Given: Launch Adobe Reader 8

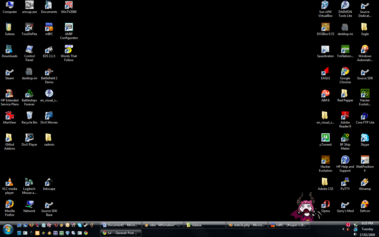Looking at the screenshot, I should pos(345,120).
